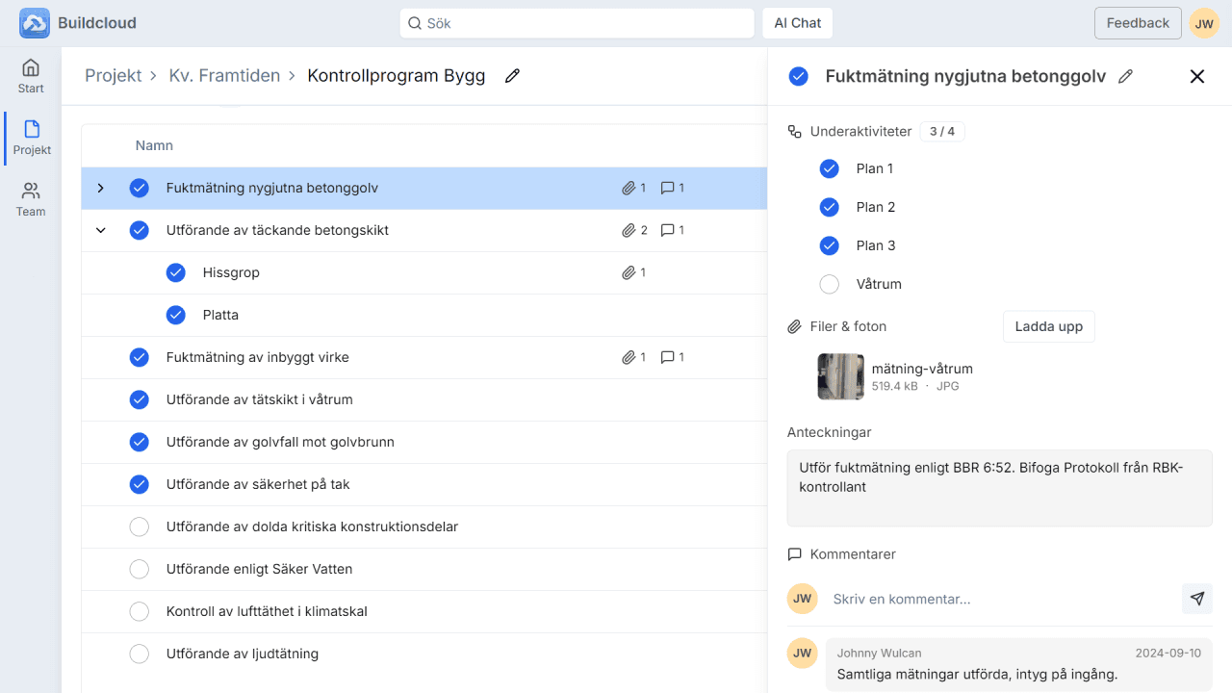Image resolution: width=1232 pixels, height=693 pixels.
Task: Go to Kv. Framtiden via breadcrumb
Action: [224, 75]
